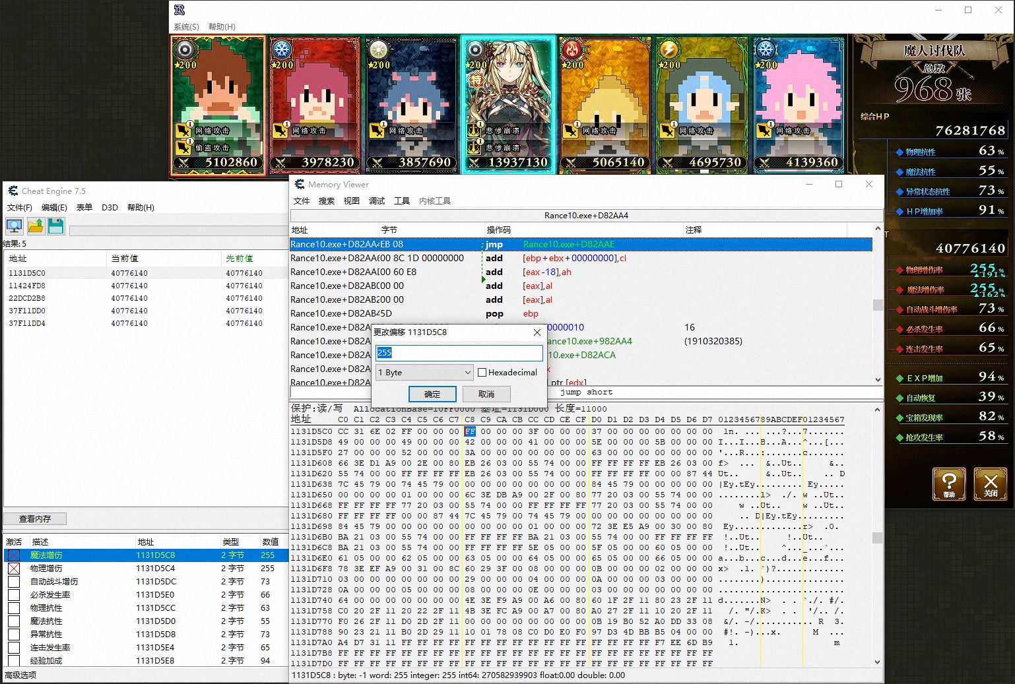The image size is (1015, 684).
Task: Select address 11424FD8 in results list
Action: pyautogui.click(x=145, y=286)
